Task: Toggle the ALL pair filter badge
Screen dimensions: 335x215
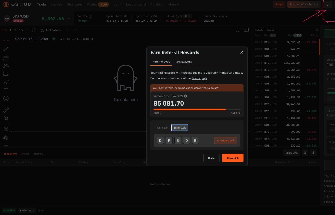Action: (x=273, y=35)
